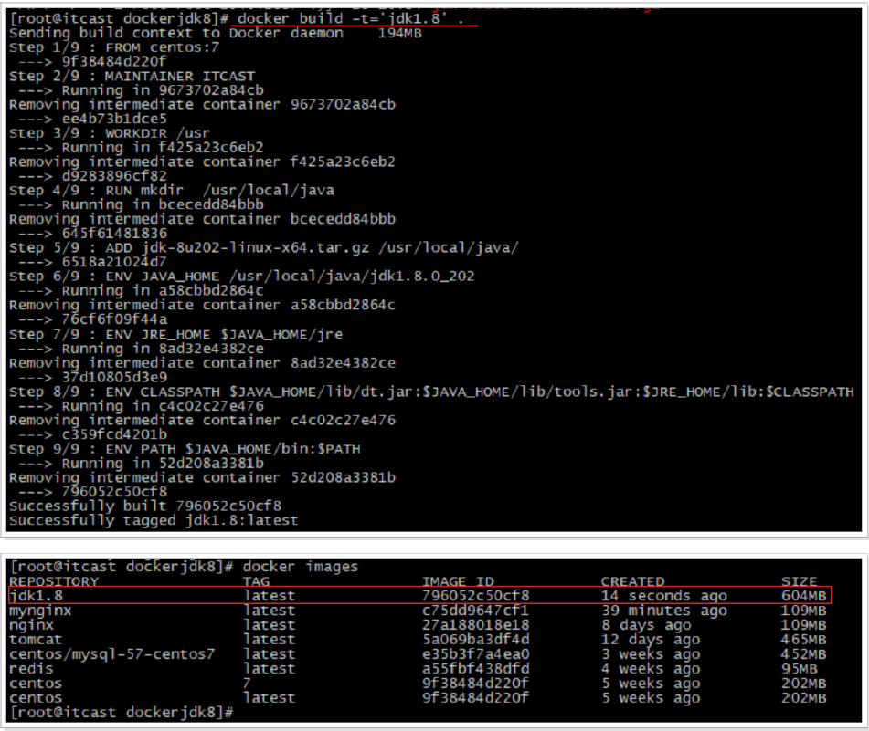The height and width of the screenshot is (731, 869).
Task: Click the 'IMAGE ID' column header
Action: pos(458,581)
